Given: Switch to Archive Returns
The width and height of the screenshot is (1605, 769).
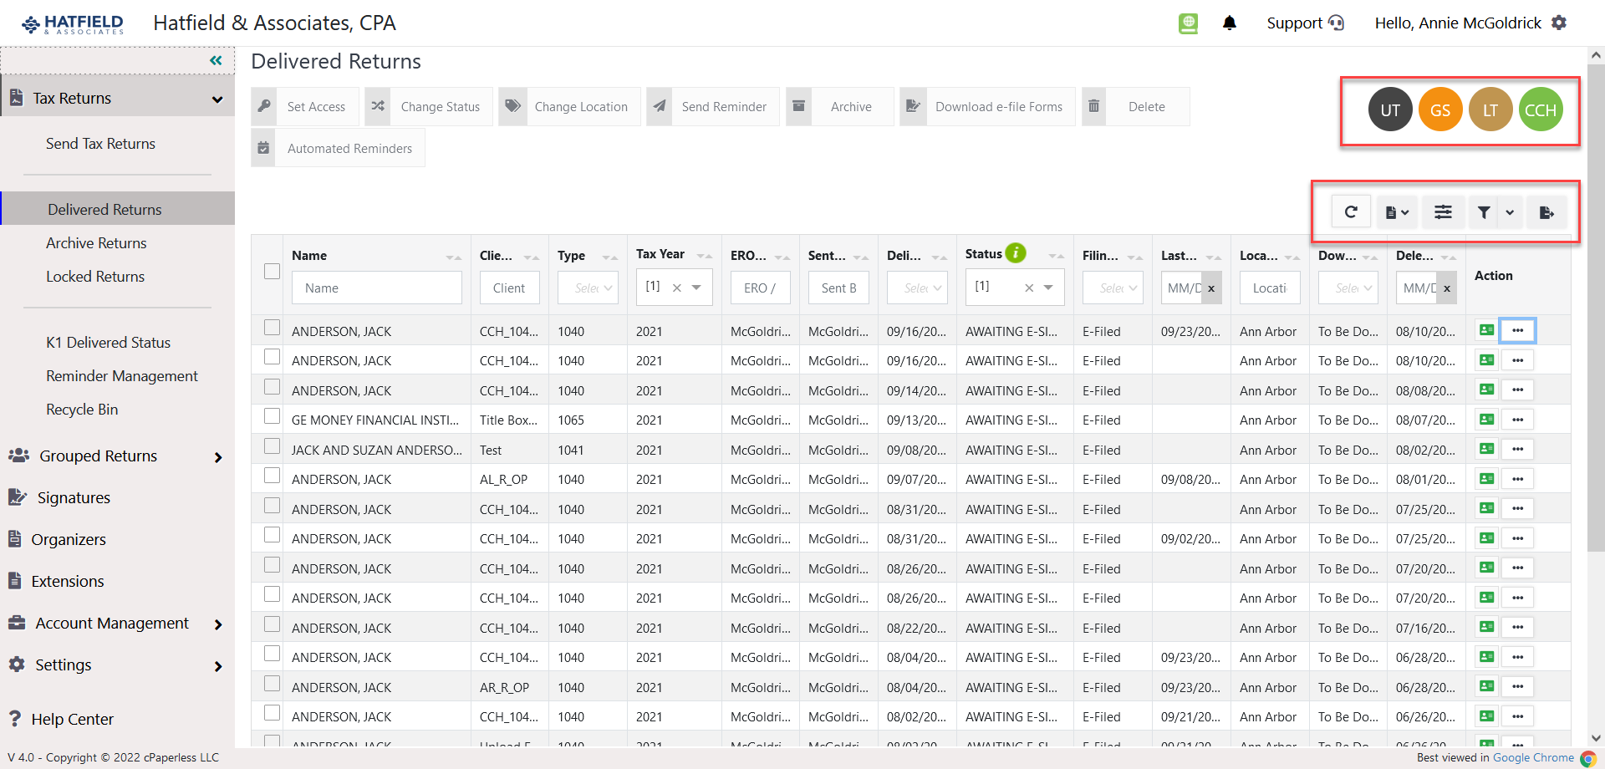Looking at the screenshot, I should pos(96,242).
